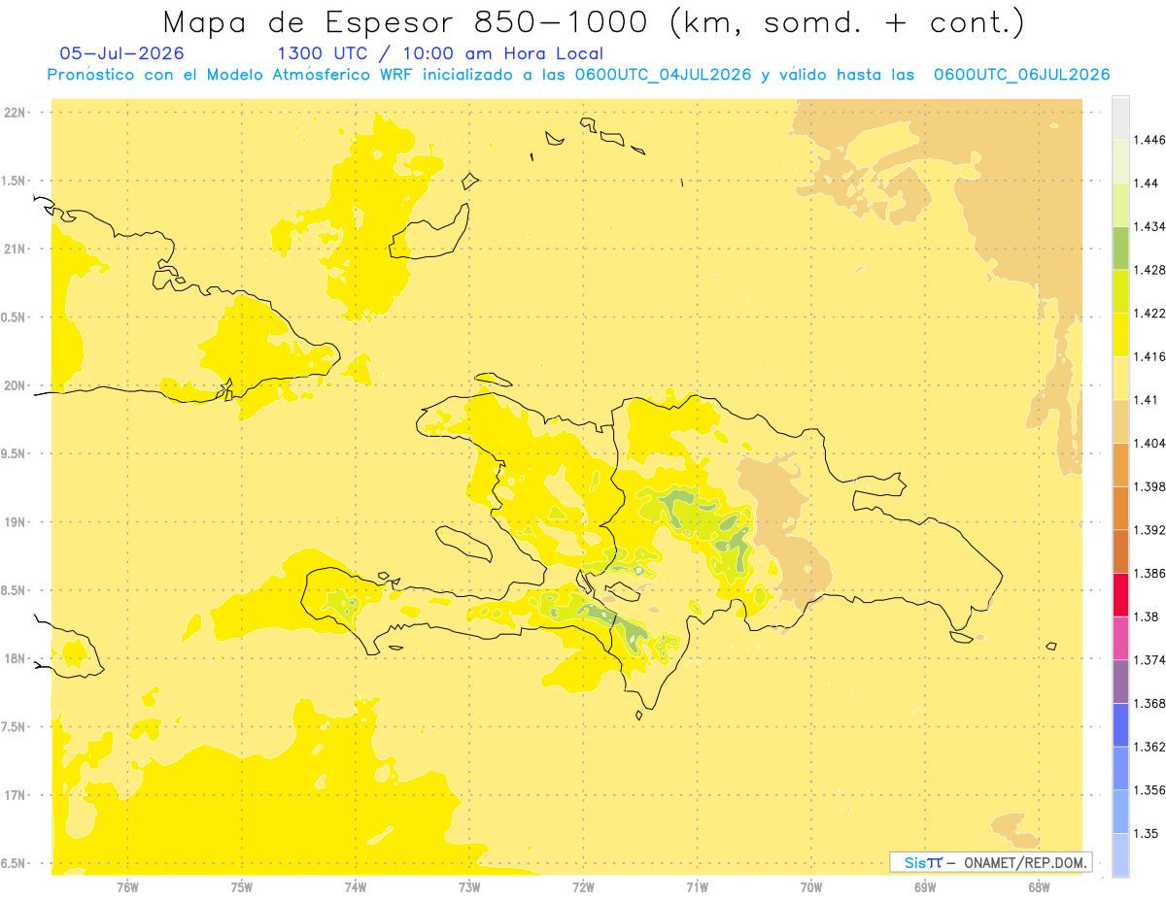This screenshot has width=1166, height=900.
Task: Pick the gray colorbar segment above 1.446
Action: pyautogui.click(x=1120, y=118)
